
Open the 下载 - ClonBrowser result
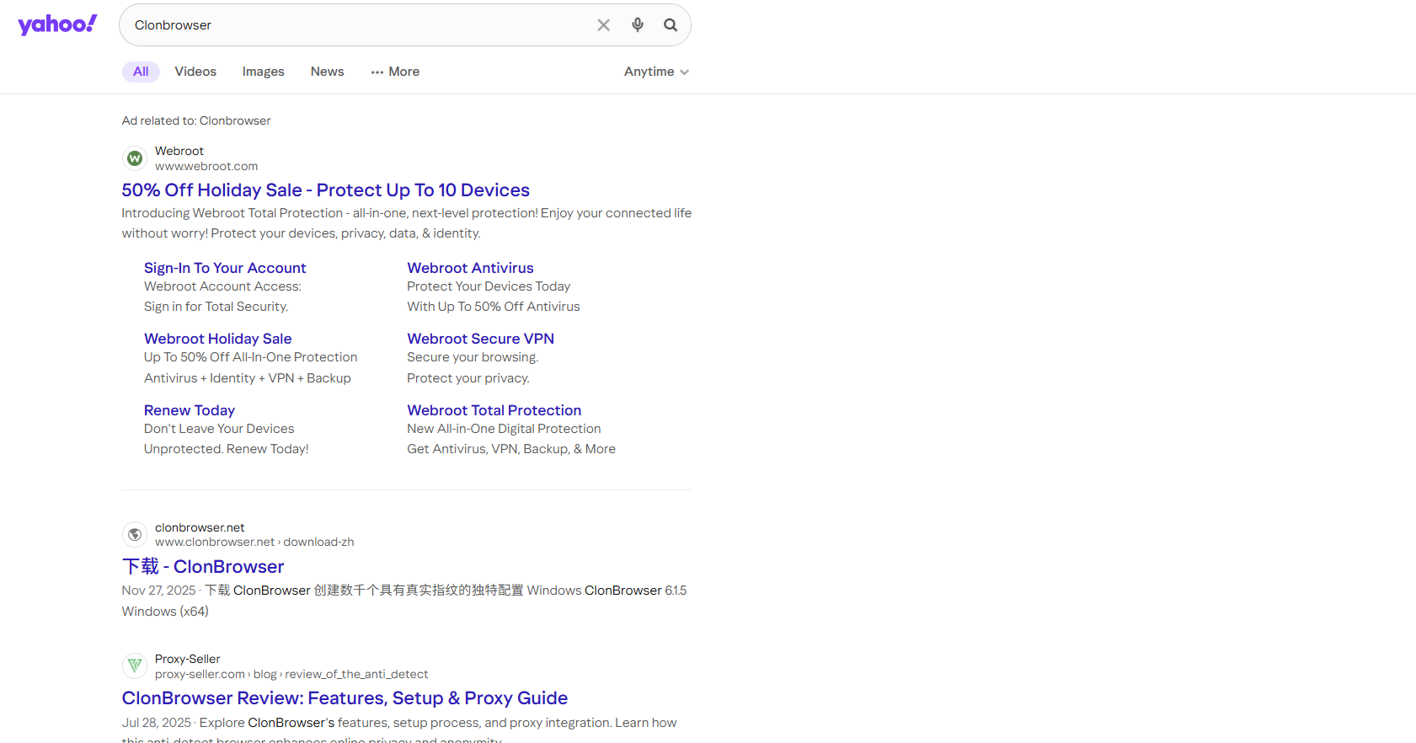(203, 567)
